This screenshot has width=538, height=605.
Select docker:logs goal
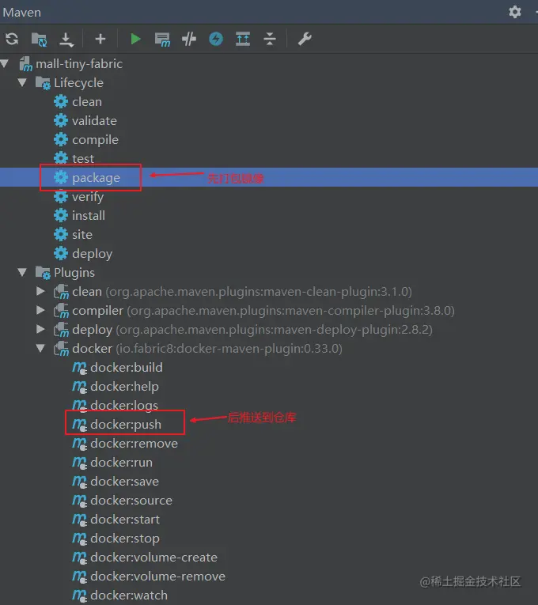(124, 405)
